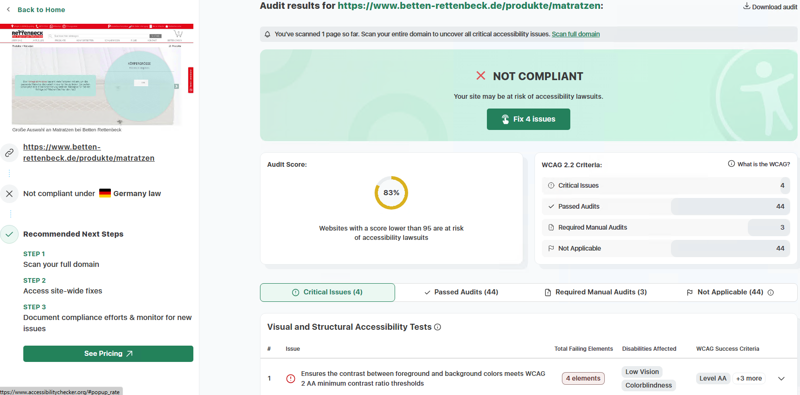Click the info icon next to What is the WCAG
The height and width of the screenshot is (395, 800).
click(732, 164)
